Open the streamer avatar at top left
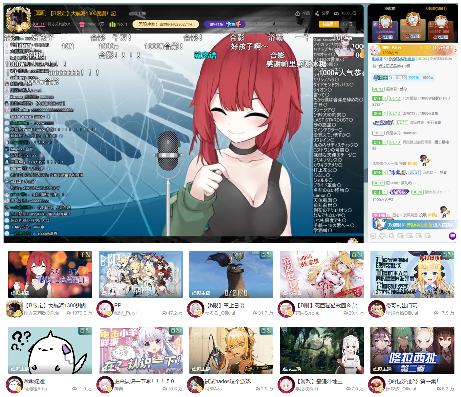 [18, 19]
